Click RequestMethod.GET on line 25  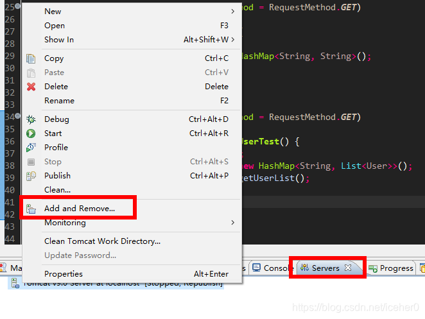[x=313, y=7]
